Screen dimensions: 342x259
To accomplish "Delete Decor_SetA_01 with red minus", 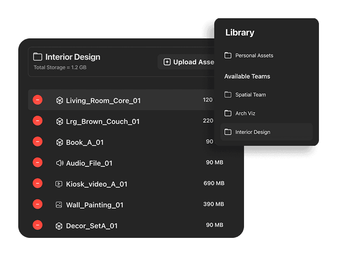I will click(37, 225).
